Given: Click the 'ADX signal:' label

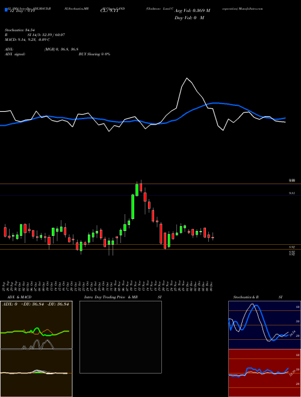Looking at the screenshot, I should 15,54.
